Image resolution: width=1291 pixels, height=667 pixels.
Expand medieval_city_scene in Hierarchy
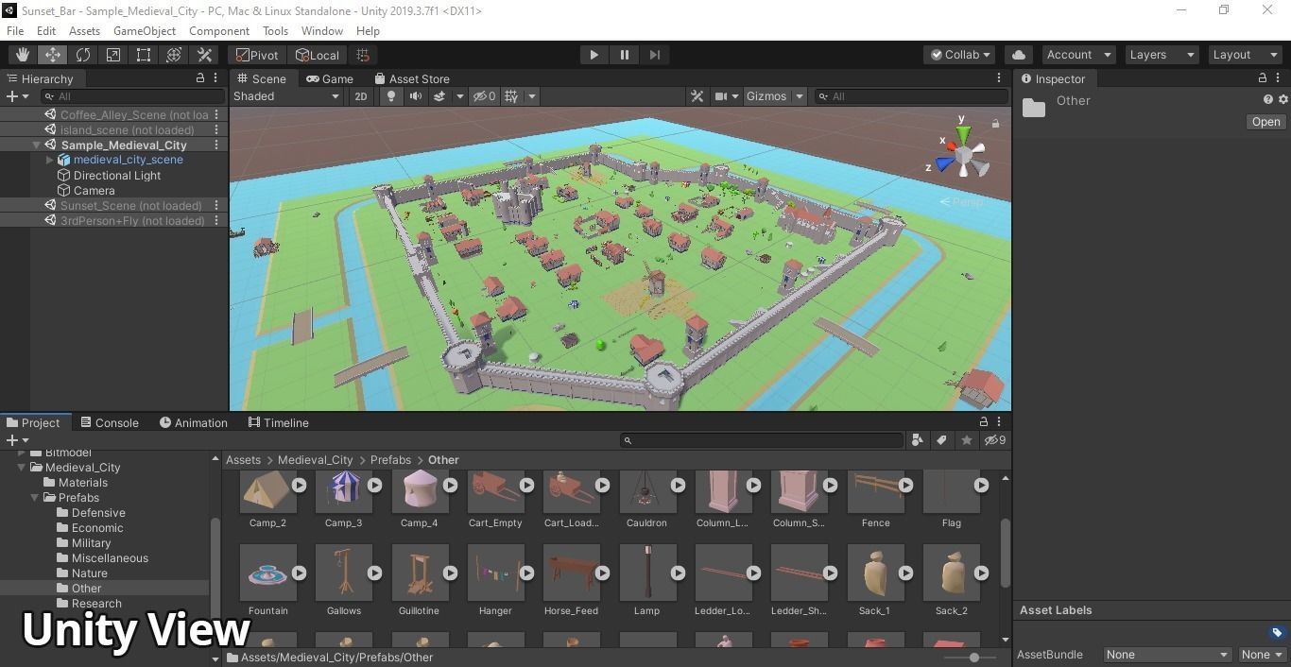50,161
